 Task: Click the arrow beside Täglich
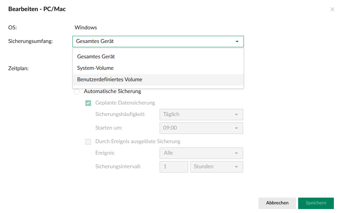click(236, 115)
